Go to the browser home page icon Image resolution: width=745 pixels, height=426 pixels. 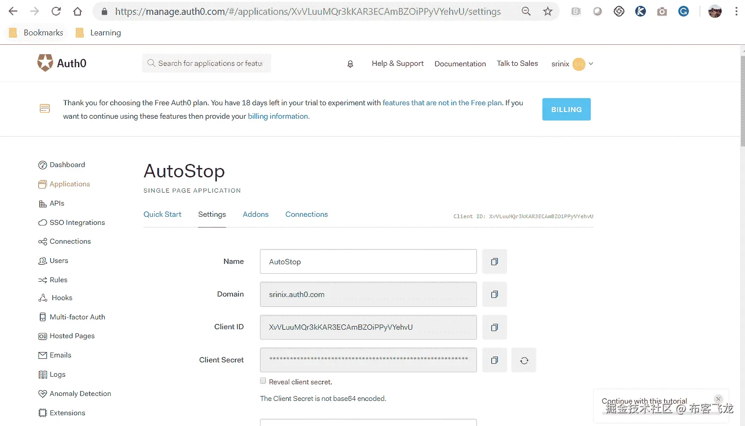(78, 11)
